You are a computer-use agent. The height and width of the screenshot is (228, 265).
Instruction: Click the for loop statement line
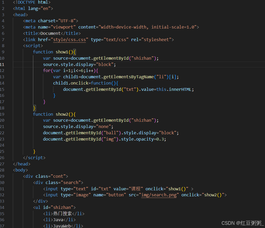pos(70,70)
